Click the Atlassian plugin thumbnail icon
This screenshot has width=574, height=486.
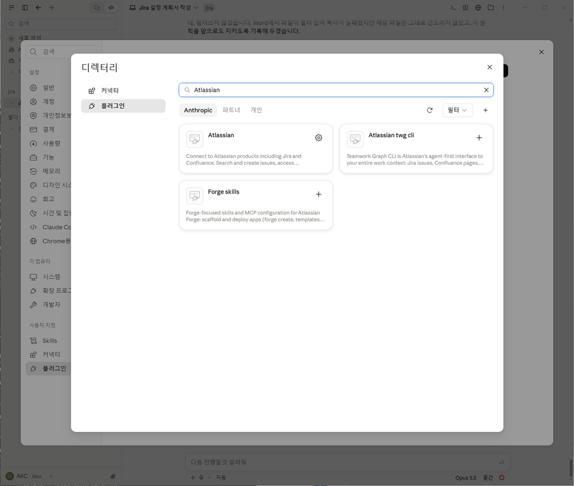point(194,139)
